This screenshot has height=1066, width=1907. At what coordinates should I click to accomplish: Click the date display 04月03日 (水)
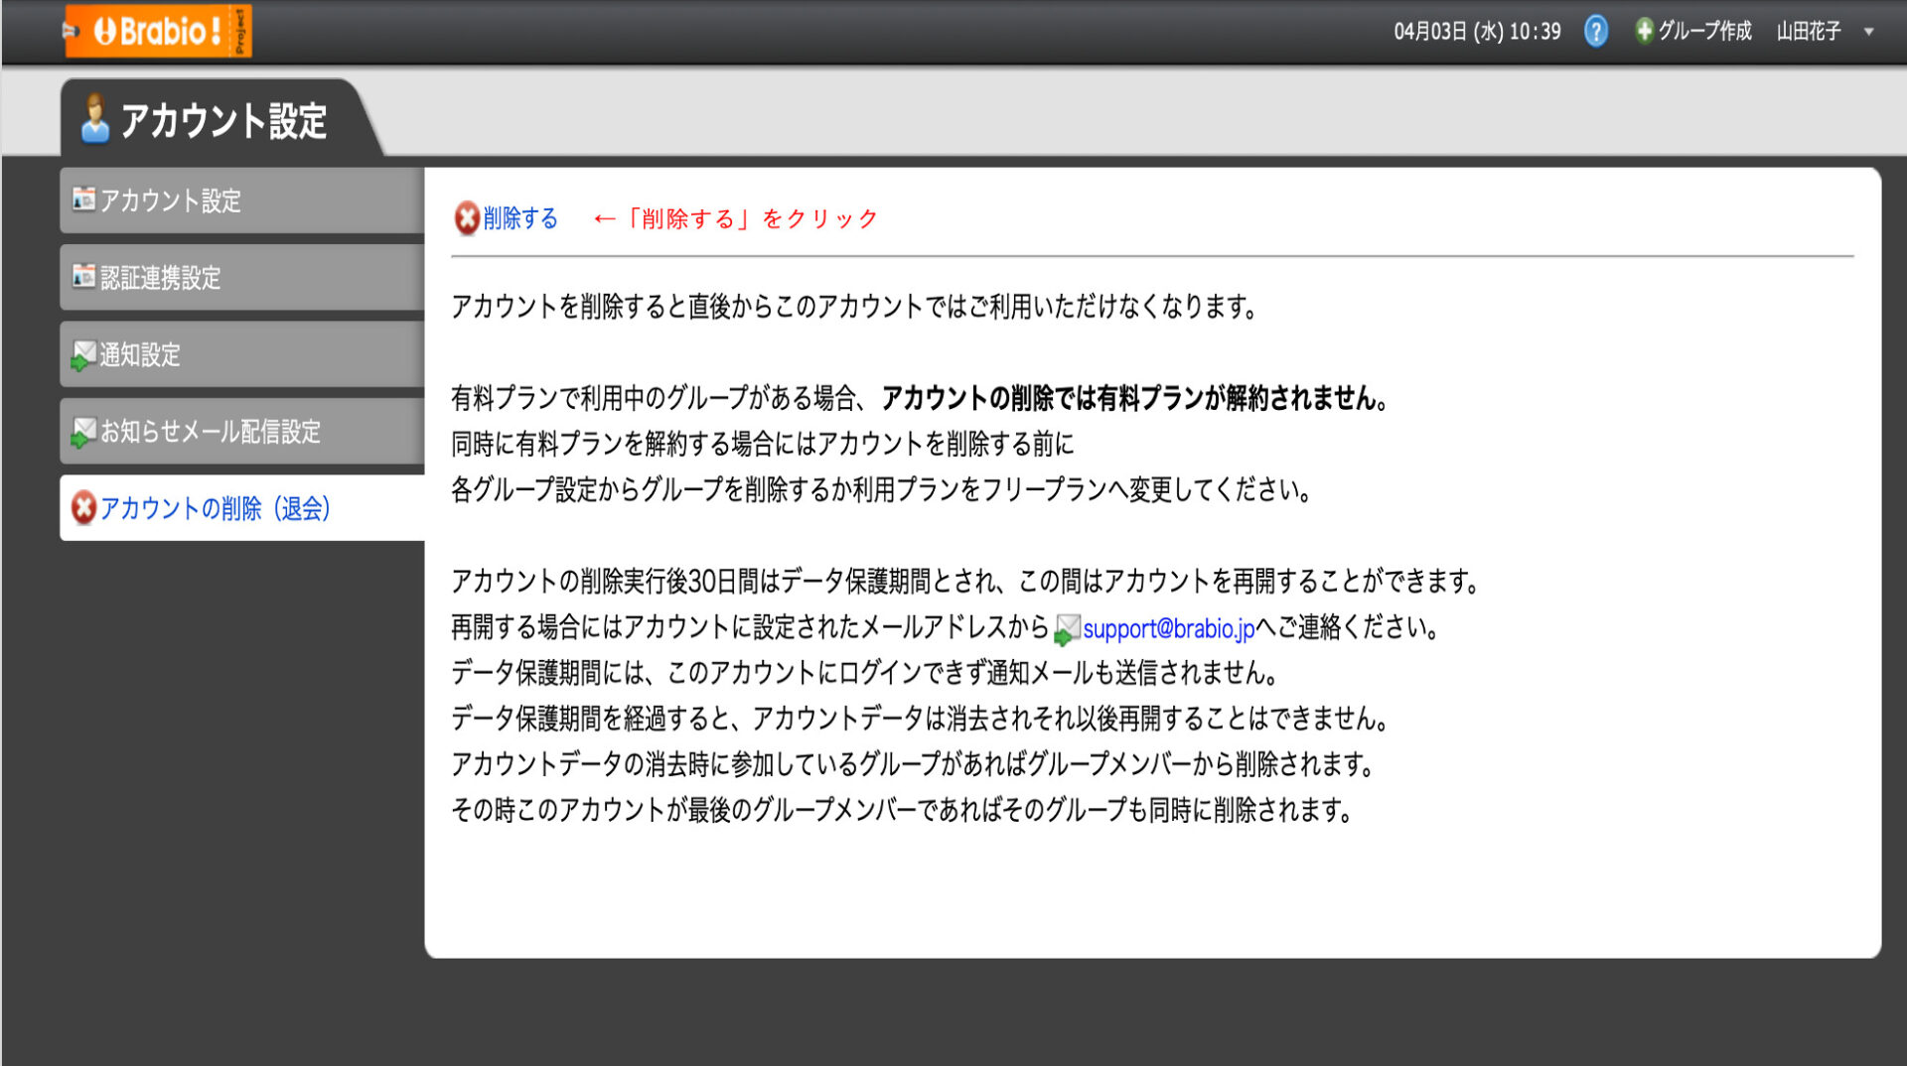1450,31
